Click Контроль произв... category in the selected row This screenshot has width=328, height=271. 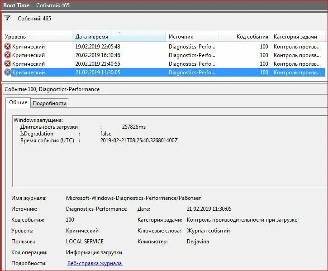pos(297,73)
